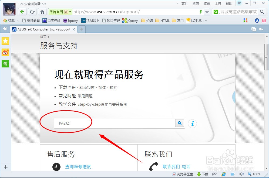Click the colorful extensions grid icon

pos(246,20)
